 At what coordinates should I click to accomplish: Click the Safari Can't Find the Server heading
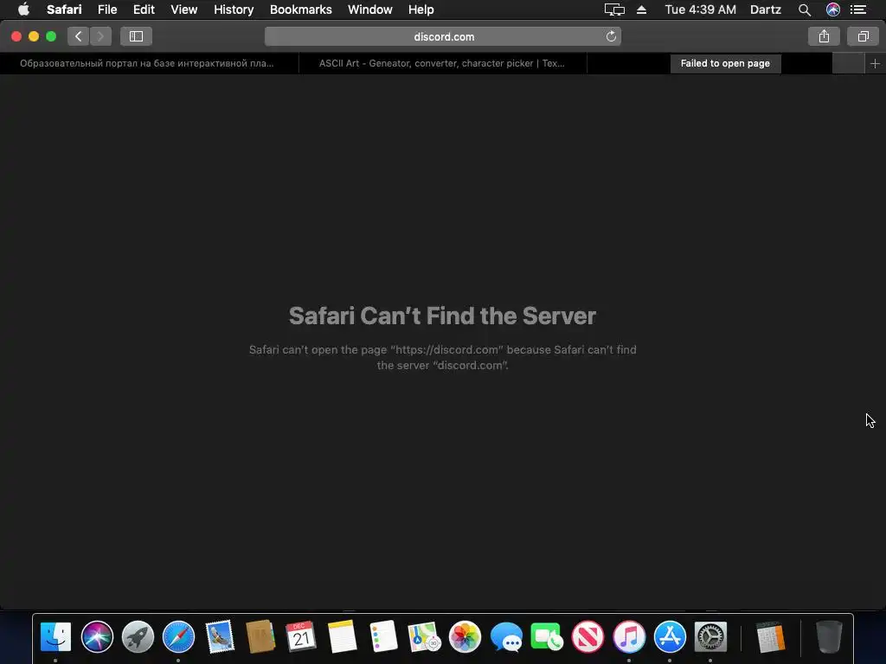442,316
